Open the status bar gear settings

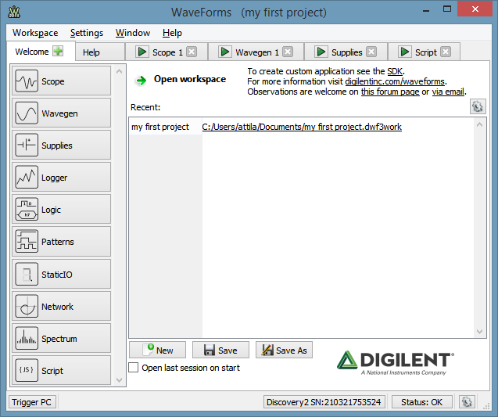[x=467, y=402]
